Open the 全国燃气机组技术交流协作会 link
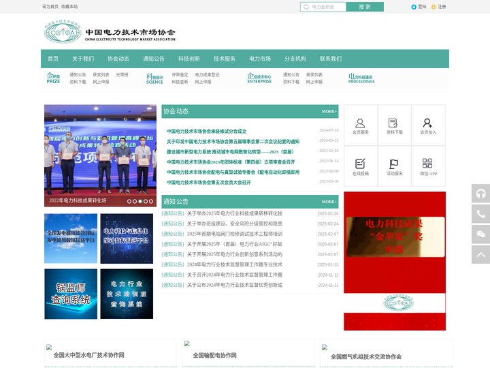The width and height of the screenshot is (490, 368). click(366, 356)
